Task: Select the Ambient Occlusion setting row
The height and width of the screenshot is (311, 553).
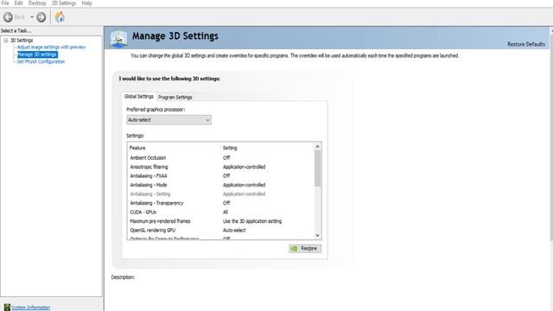Action: coord(220,157)
